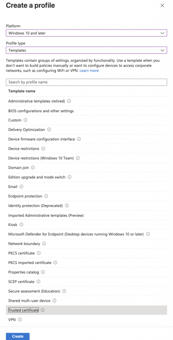Expand the Profile type dropdown
This screenshot has height=340, width=173.
(x=86, y=50)
